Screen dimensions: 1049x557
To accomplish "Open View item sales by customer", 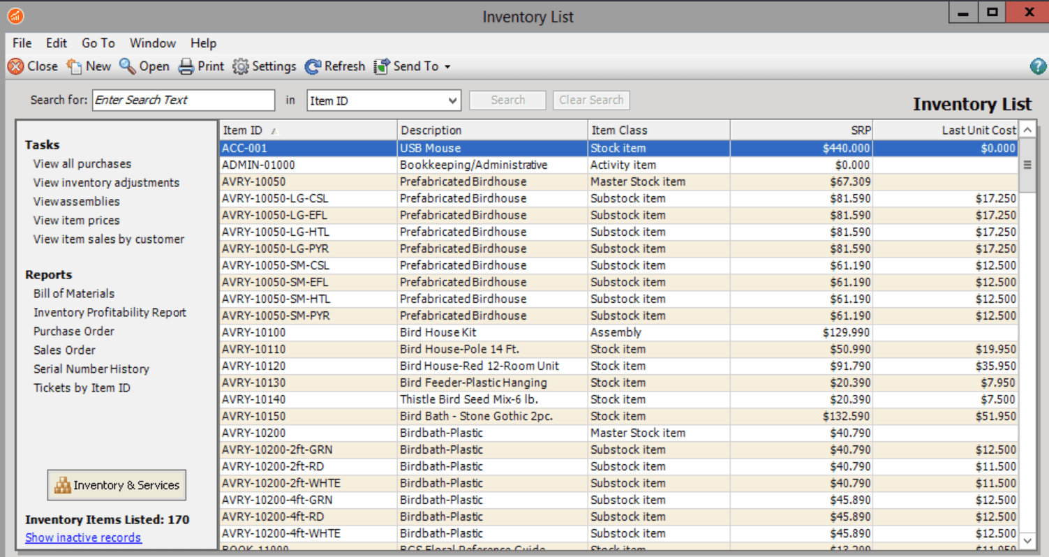I will 109,239.
